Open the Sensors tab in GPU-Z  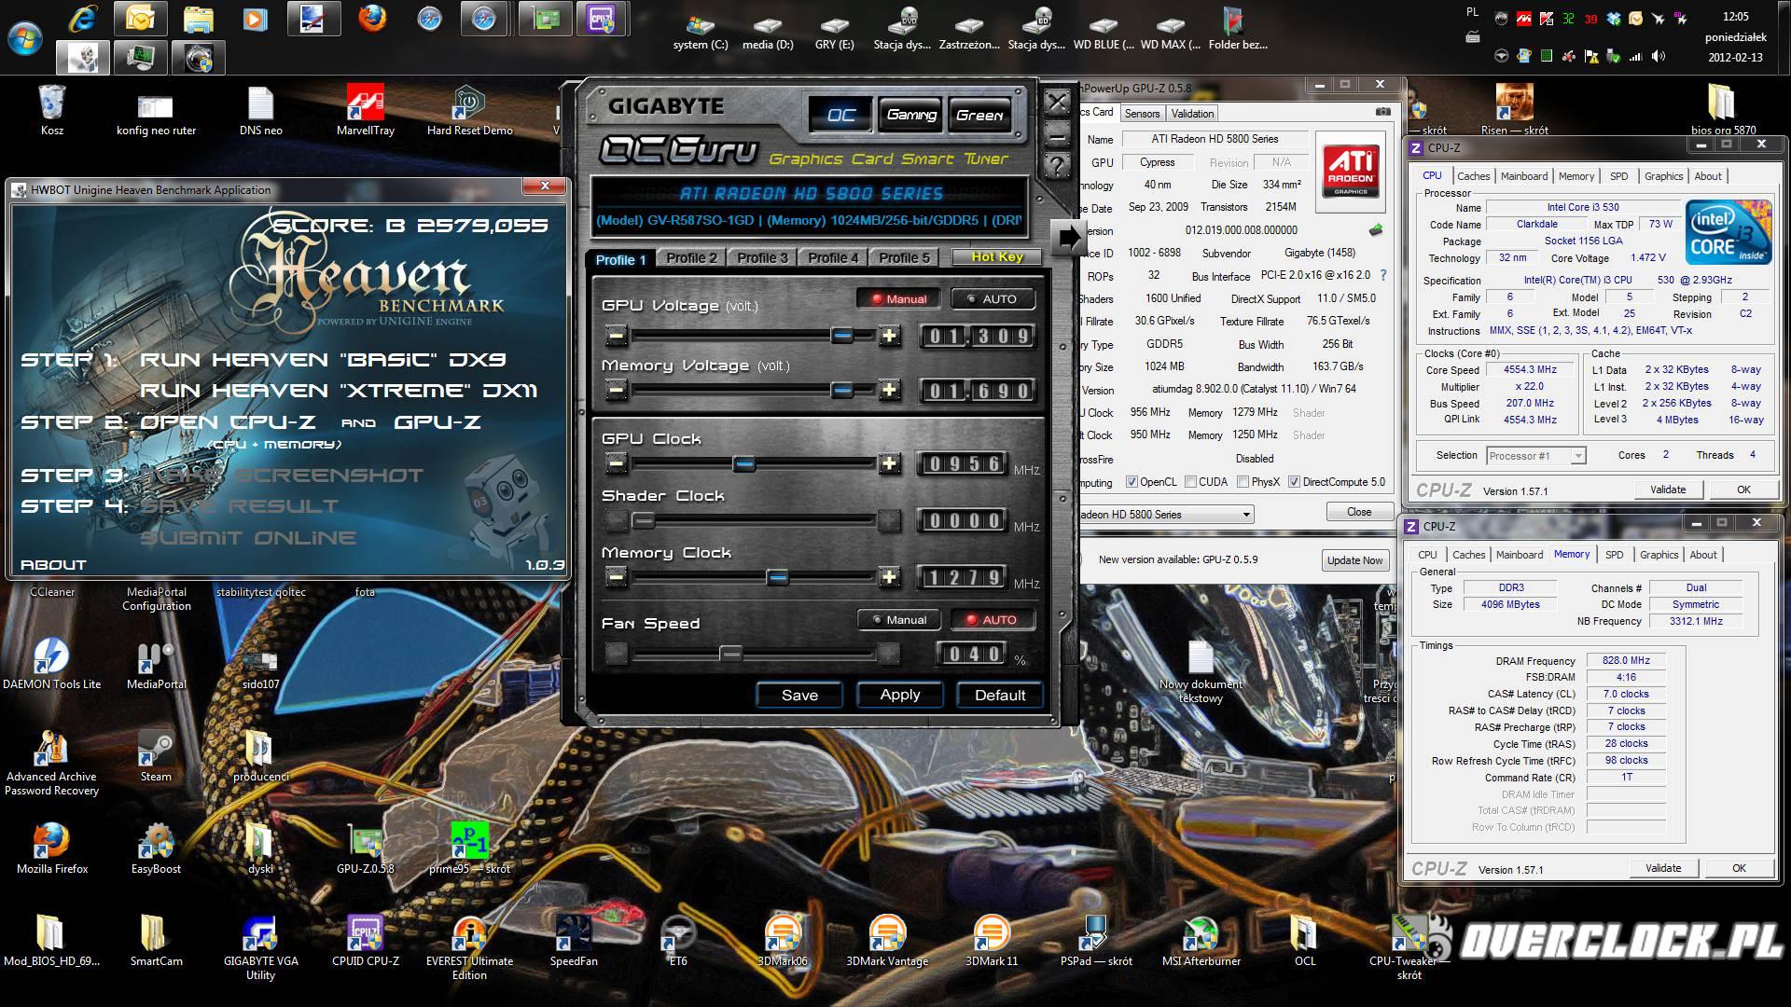(1142, 113)
